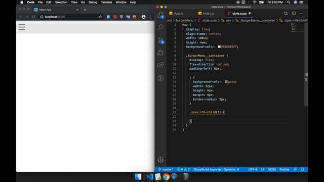Click the Prettier status bar item
324x182 pixels.
[x=285, y=169]
